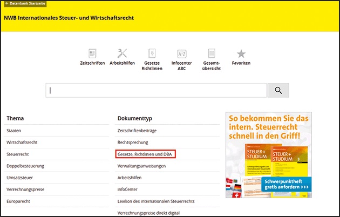Open the Doppelbesteuerung topic
Image resolution: width=340 pixels, height=217 pixels.
(25, 166)
